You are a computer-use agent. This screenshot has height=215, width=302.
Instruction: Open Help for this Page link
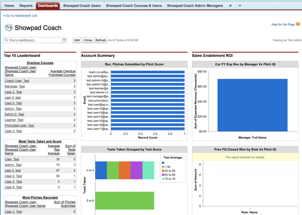pyautogui.click(x=283, y=24)
